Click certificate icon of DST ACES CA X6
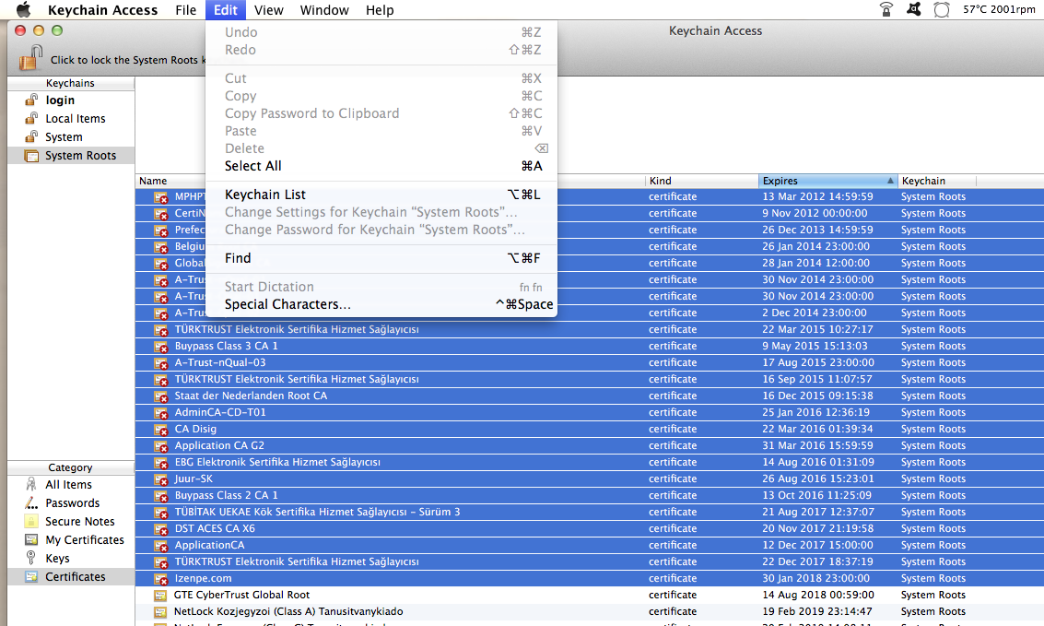This screenshot has height=626, width=1044. click(x=160, y=529)
